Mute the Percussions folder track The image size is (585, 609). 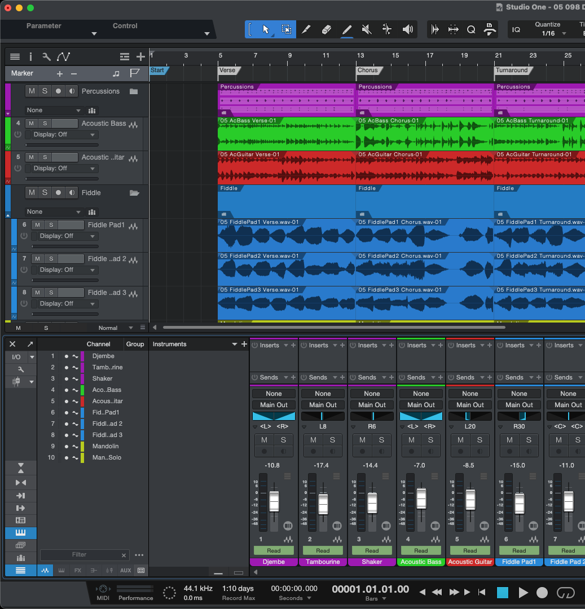[32, 91]
